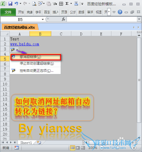142x152 pixels.
Task: Customize the Quick Access Toolbar dropdown
Action: (82, 4)
